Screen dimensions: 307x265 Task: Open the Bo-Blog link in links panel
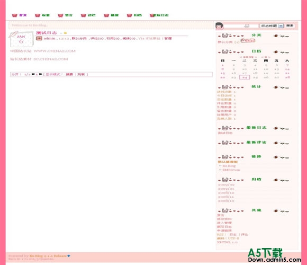pyautogui.click(x=229, y=166)
